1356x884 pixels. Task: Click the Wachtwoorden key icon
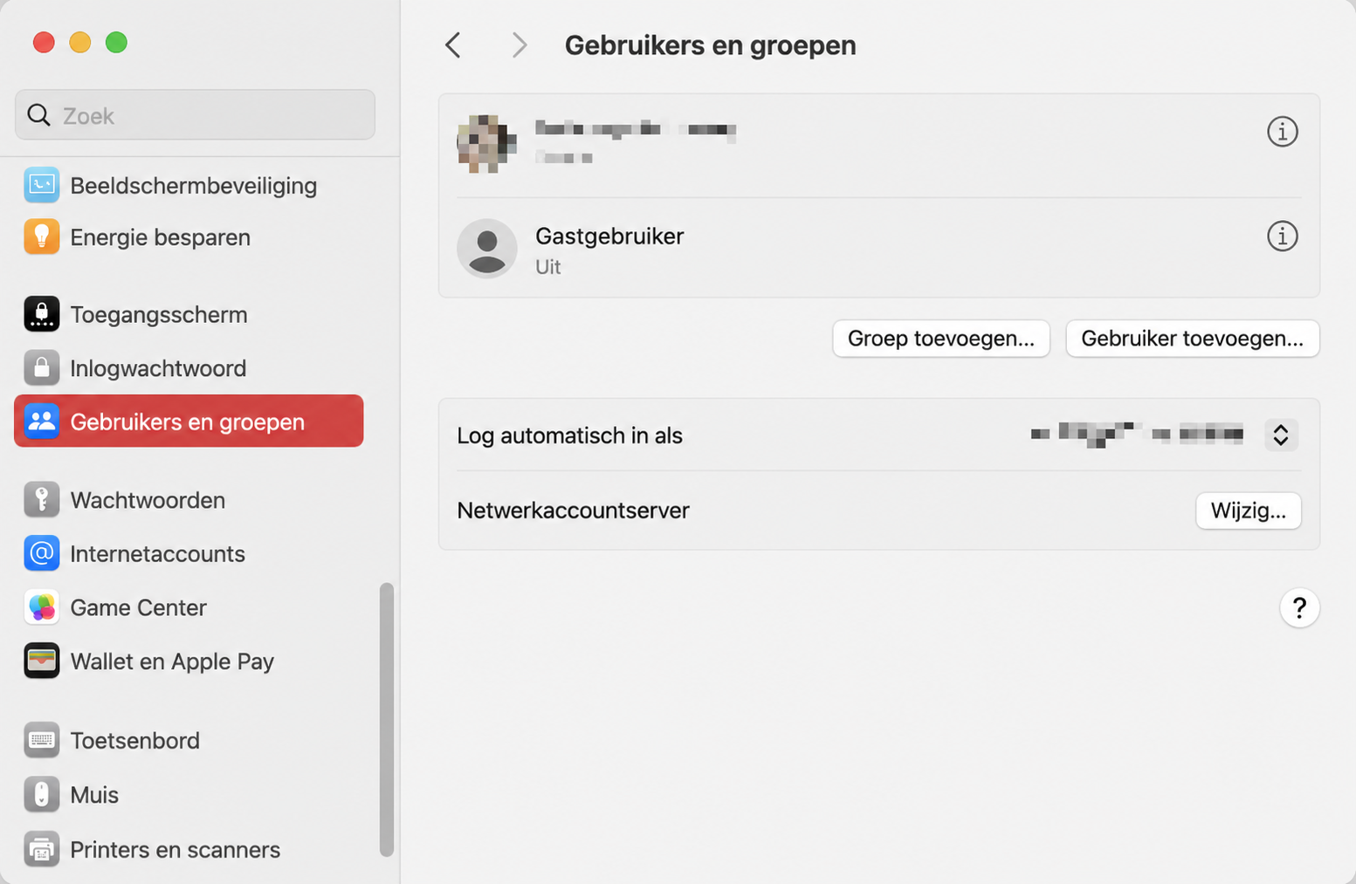click(42, 500)
